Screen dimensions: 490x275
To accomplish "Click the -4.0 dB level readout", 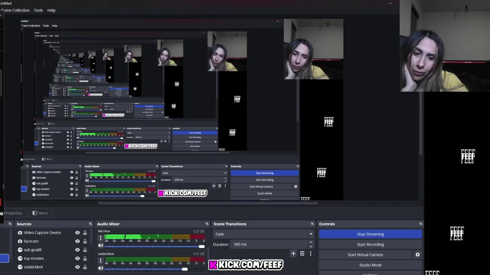I will pos(198,254).
